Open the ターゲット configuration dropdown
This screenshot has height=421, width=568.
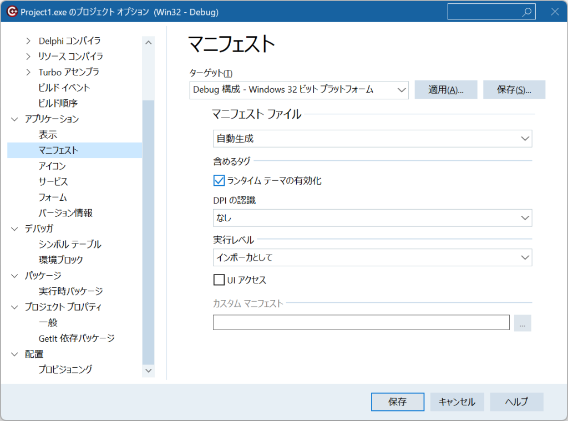click(x=299, y=90)
